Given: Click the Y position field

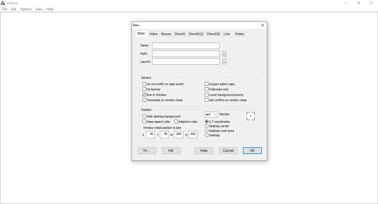Looking at the screenshot, I should point(164,135).
